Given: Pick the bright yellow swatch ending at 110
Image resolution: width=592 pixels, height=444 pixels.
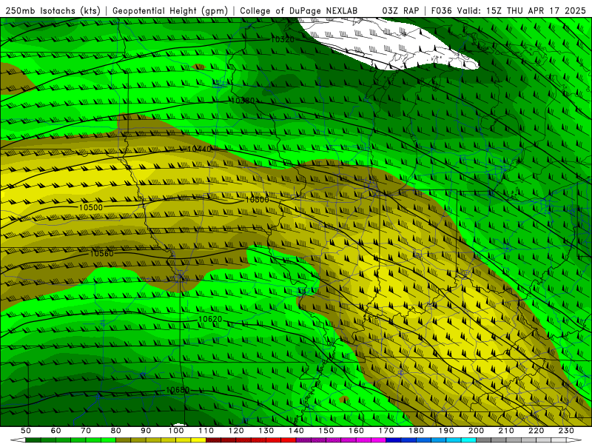Looking at the screenshot, I should pyautogui.click(x=198, y=440).
